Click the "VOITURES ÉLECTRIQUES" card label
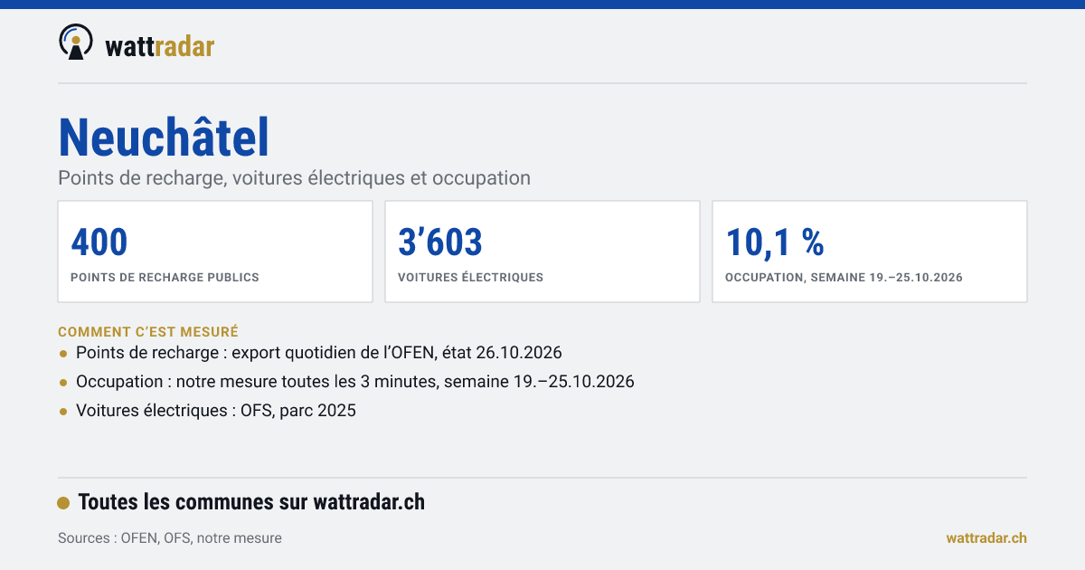1085x570 pixels. point(471,278)
